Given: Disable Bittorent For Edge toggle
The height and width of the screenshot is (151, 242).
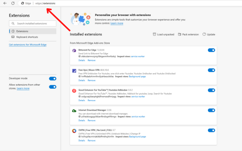Looking at the screenshot, I should pyautogui.click(x=211, y=50).
